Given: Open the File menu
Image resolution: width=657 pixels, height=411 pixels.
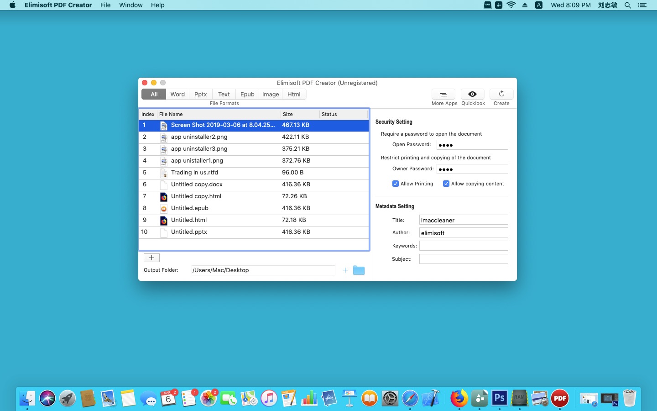Looking at the screenshot, I should pos(105,5).
